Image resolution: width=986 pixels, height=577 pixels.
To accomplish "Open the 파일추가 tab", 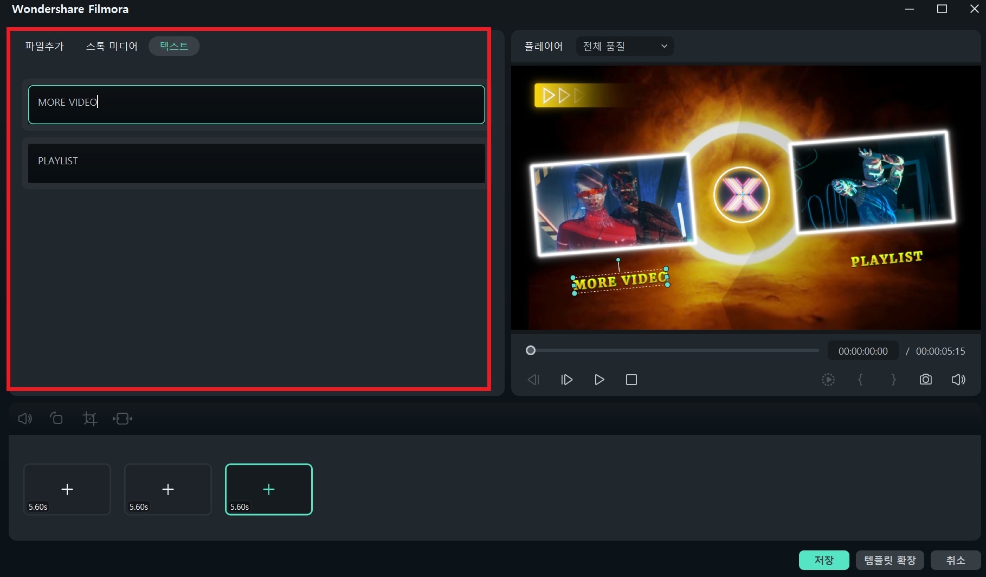I will click(44, 46).
